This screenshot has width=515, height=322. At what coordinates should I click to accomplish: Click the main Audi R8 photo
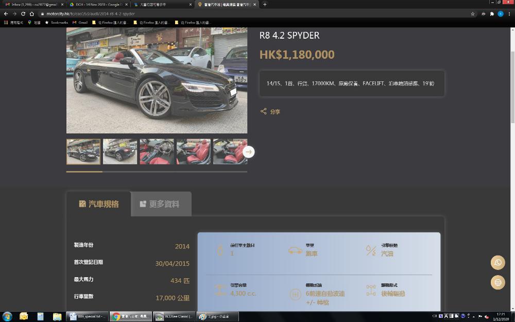tap(157, 80)
